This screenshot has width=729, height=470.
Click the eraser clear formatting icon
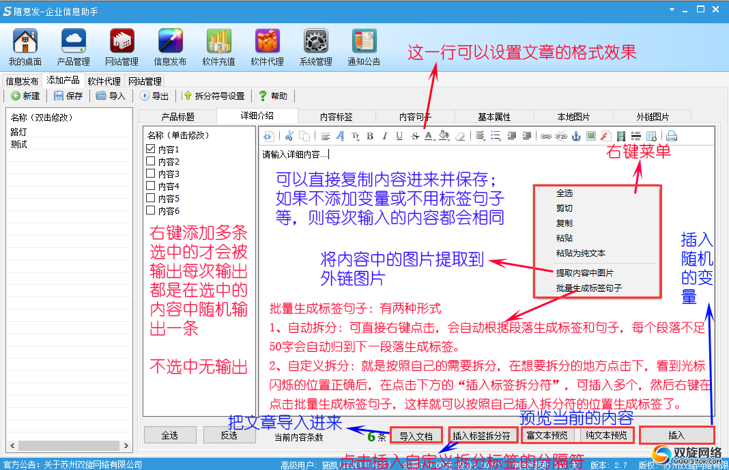[460, 136]
